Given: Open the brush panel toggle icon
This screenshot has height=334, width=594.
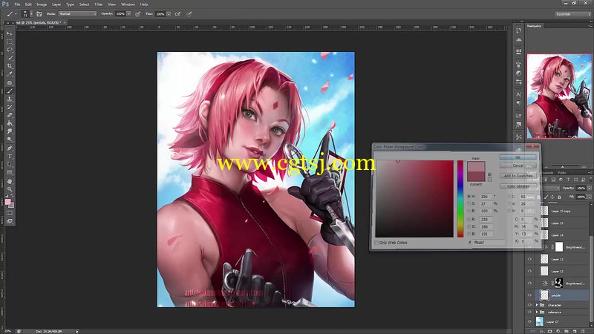Looking at the screenshot, I should 39,14.
